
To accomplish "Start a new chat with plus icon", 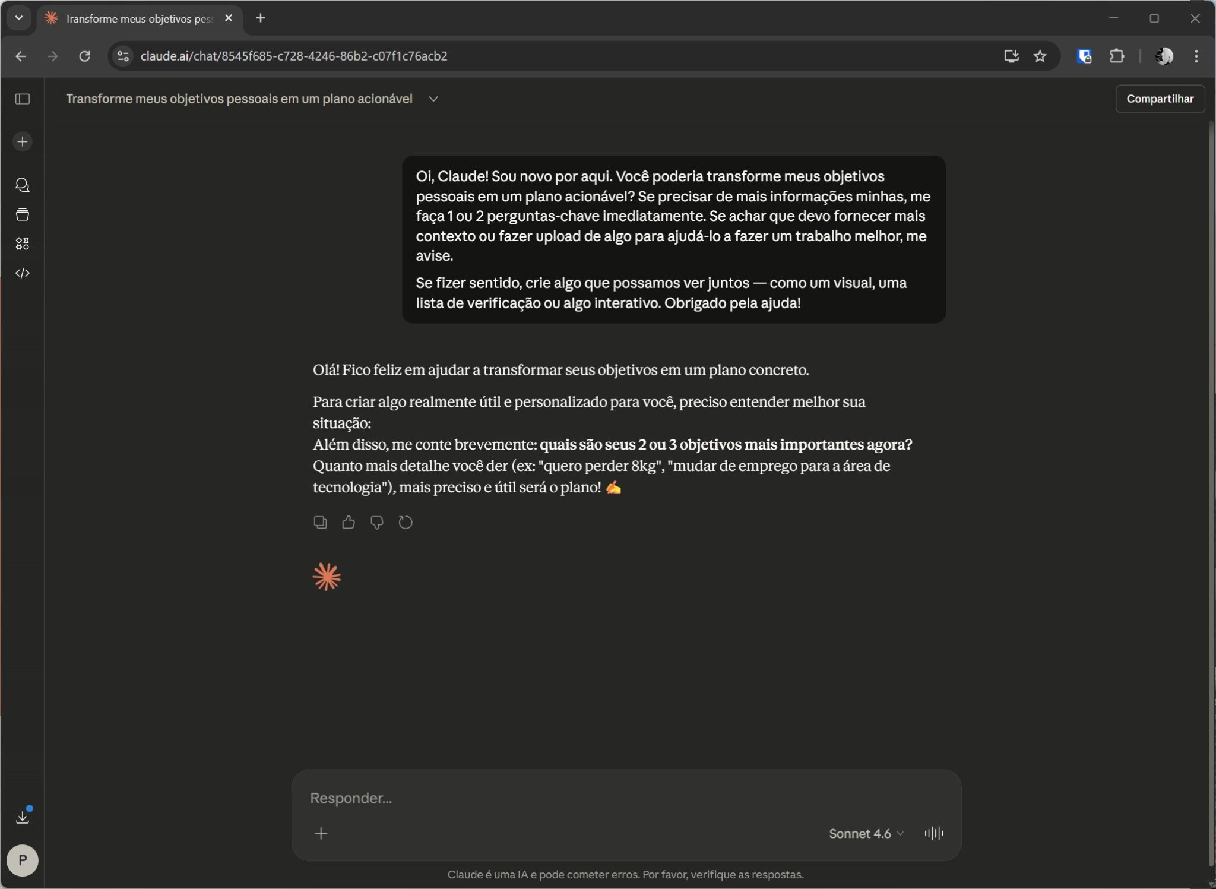I will [x=23, y=142].
